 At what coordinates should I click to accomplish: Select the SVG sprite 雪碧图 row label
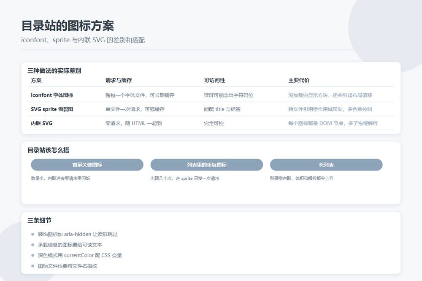pos(52,109)
